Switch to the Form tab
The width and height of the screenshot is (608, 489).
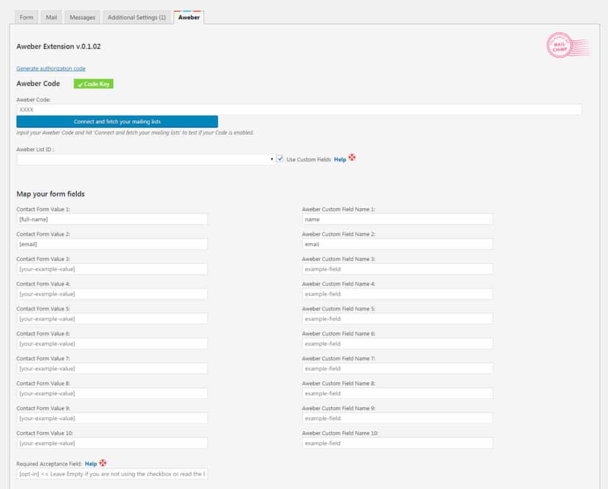tap(26, 17)
